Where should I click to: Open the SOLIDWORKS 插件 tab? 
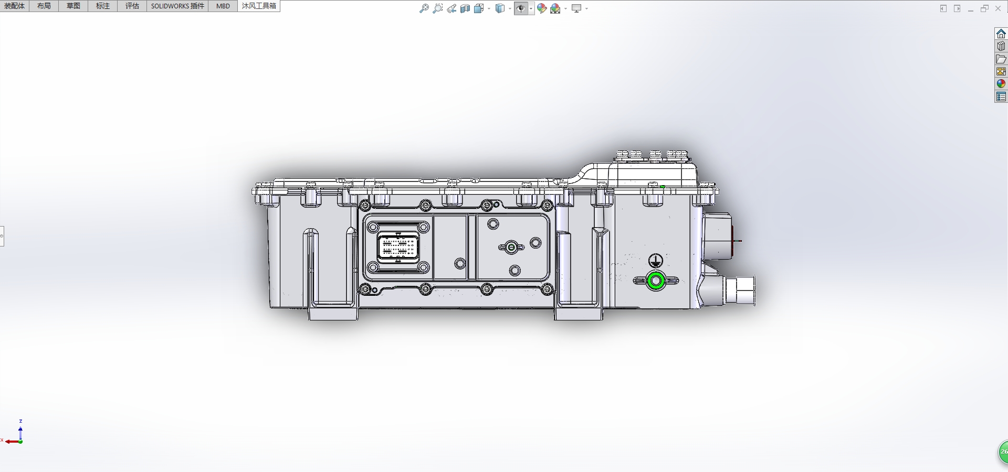177,6
